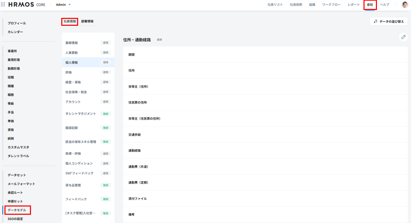Image resolution: width=411 pixels, height=223 pixels.
Task: Click the pencil edit icon
Action: pyautogui.click(x=403, y=37)
